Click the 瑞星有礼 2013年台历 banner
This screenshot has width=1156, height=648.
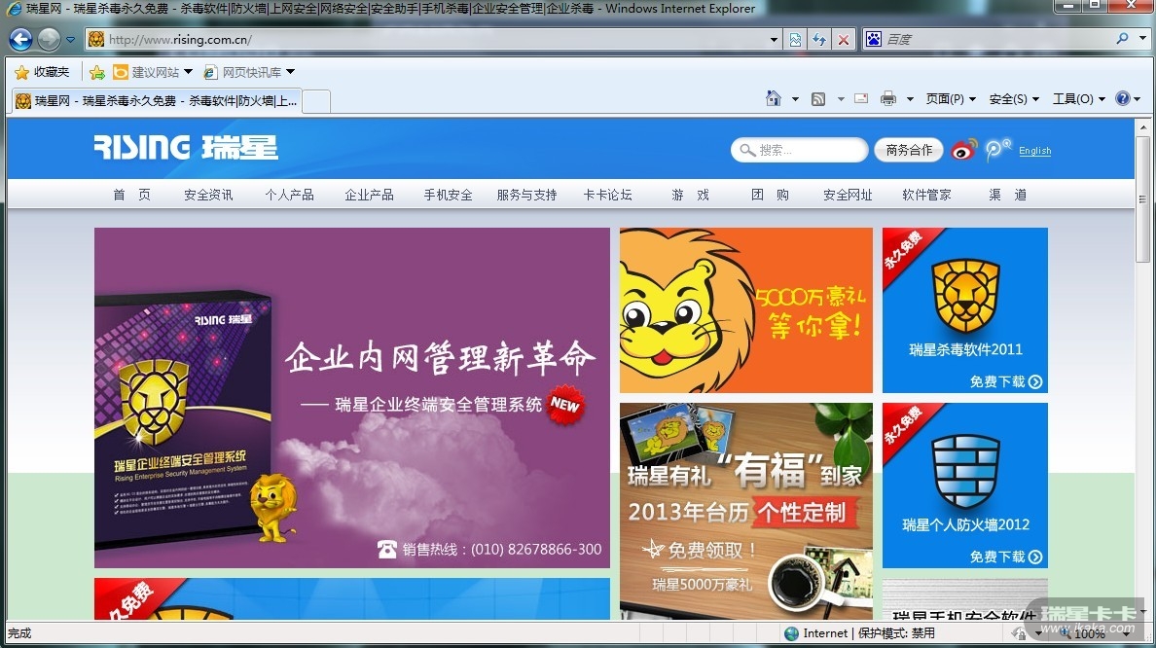point(746,511)
